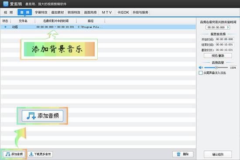The image size is (240, 160).
Task: Click the C:\Program File path cell
Action: tap(90, 27)
